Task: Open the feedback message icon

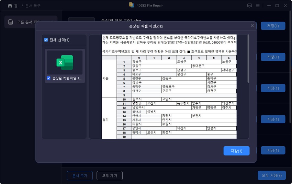Action: [x=249, y=5]
